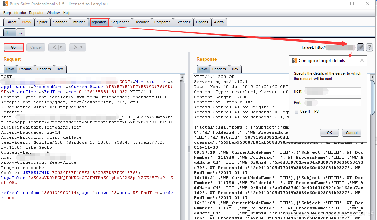
Task: Click the 'Accept-Language: zh-CN' request header
Action: click(31, 133)
